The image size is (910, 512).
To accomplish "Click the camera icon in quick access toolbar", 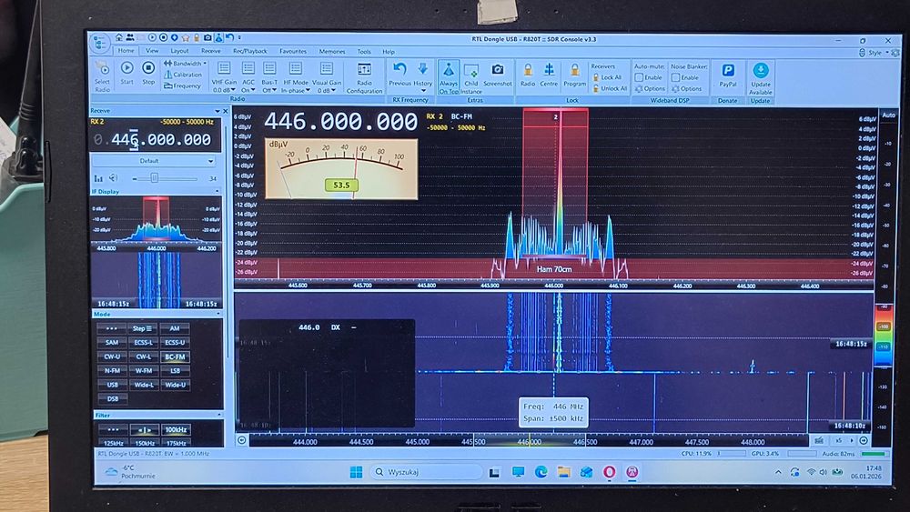I will tap(207, 37).
